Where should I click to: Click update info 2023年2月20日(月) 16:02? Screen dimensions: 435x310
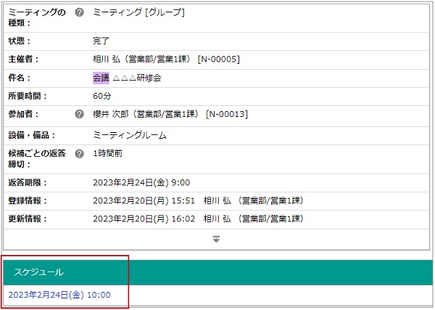[x=144, y=219]
